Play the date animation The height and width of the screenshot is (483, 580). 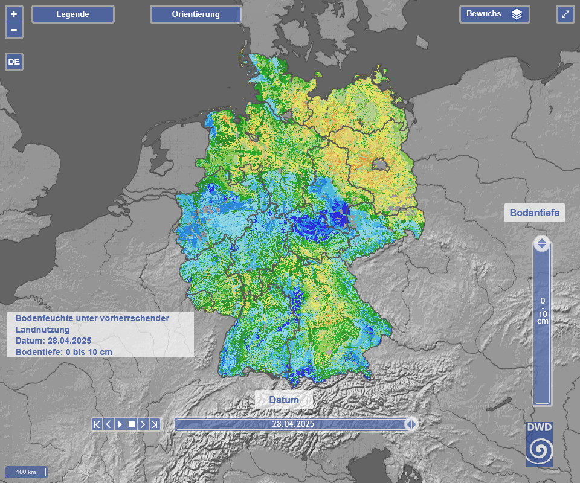coord(120,424)
